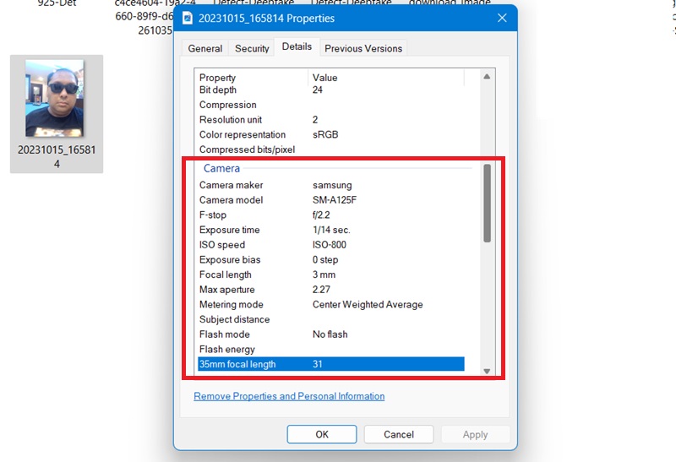Select the Color representation row
Viewport: 676px width, 462px height.
[330, 134]
